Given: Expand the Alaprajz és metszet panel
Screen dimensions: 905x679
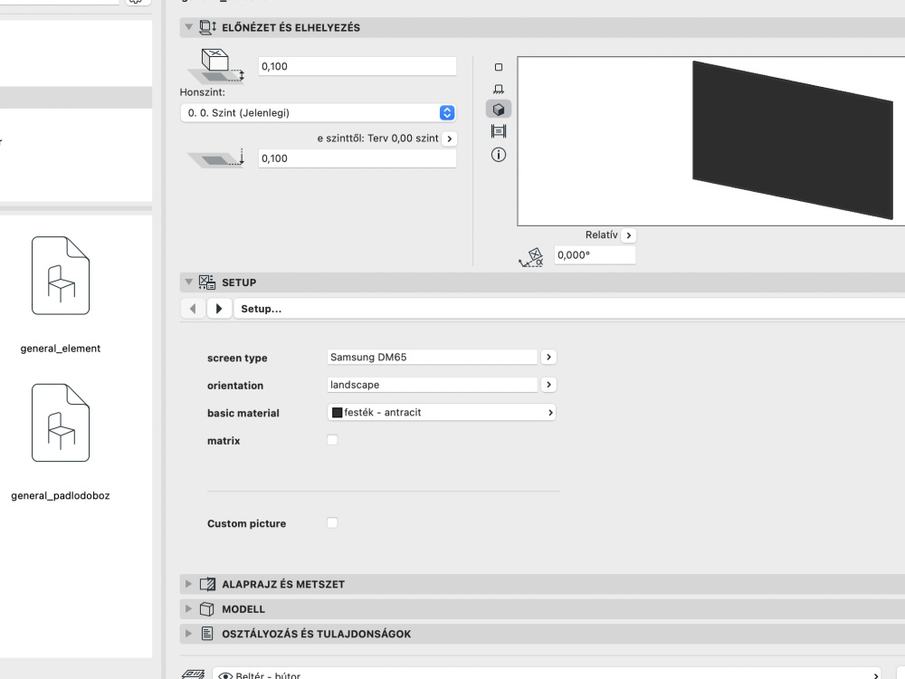Looking at the screenshot, I should point(188,584).
